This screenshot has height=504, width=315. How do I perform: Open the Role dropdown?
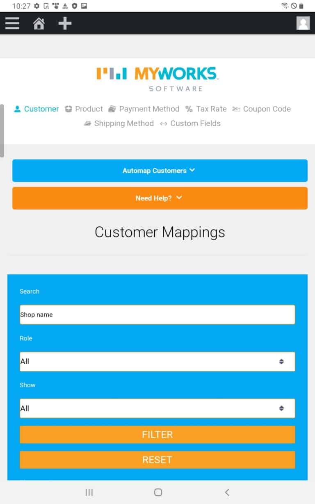(157, 362)
